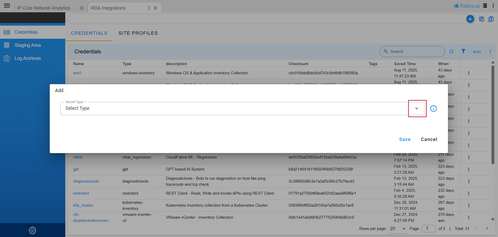Open the gpt credential link

76,169
